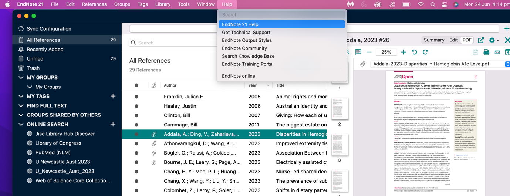Image resolution: width=510 pixels, height=196 pixels.
Task: Open the Recently Added group
Action: (45, 49)
